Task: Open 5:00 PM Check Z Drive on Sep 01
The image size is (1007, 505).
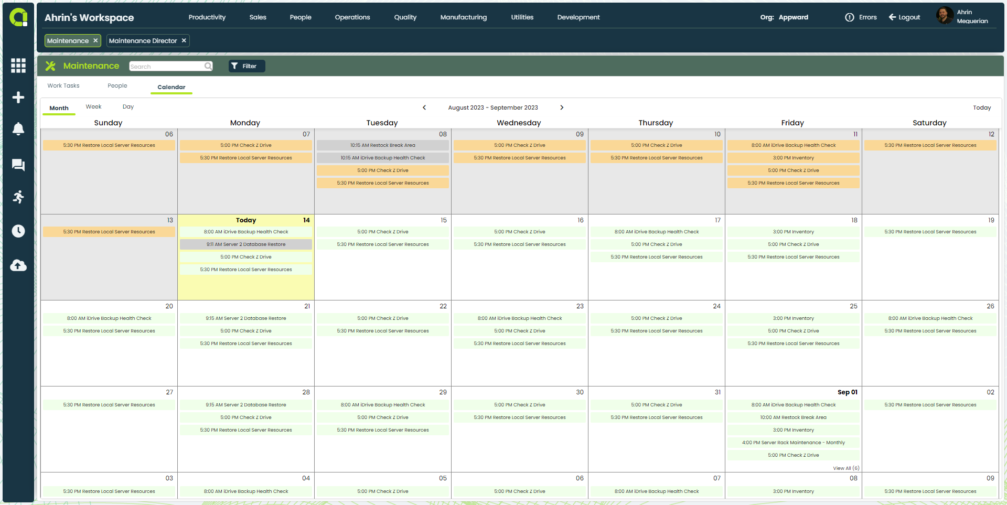Action: click(x=794, y=455)
